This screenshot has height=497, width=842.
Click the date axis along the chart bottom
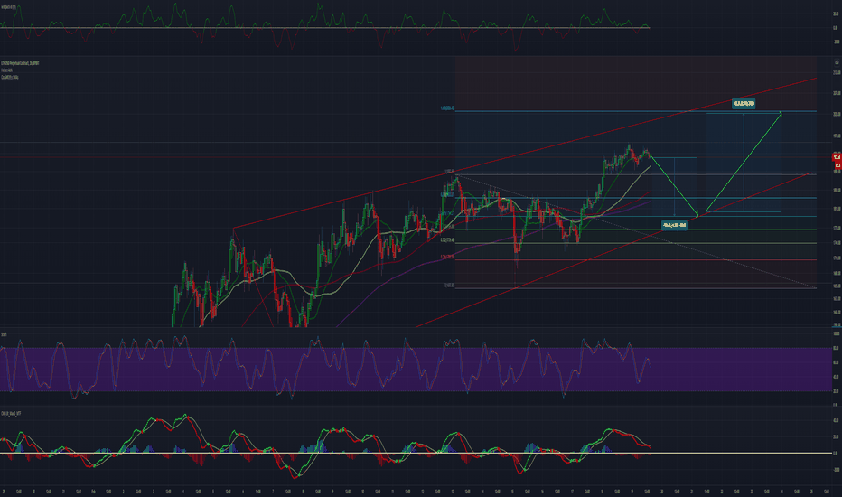(x=416, y=491)
